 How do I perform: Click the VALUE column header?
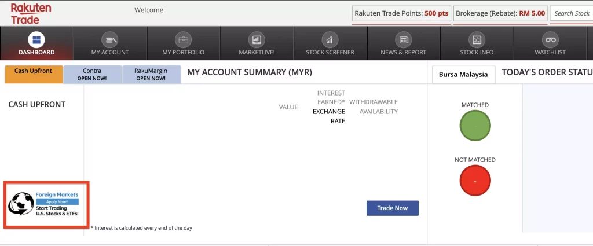pos(288,107)
